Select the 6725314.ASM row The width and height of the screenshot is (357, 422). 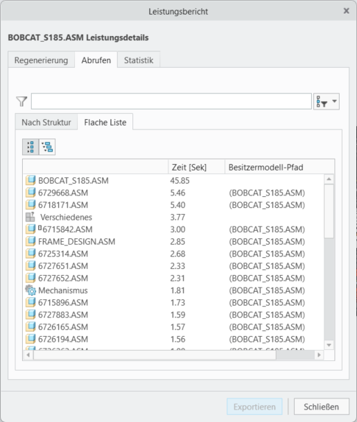(x=174, y=254)
